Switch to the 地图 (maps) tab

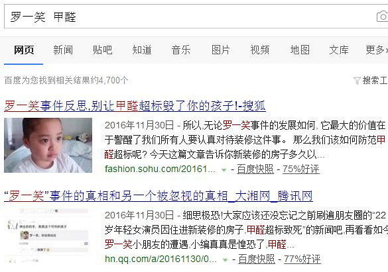[x=300, y=50]
